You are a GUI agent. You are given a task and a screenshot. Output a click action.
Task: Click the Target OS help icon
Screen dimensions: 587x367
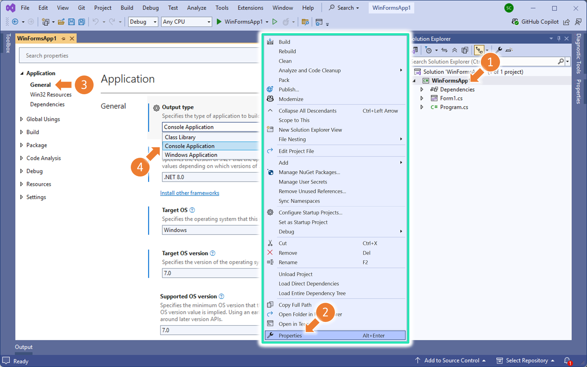coord(192,210)
